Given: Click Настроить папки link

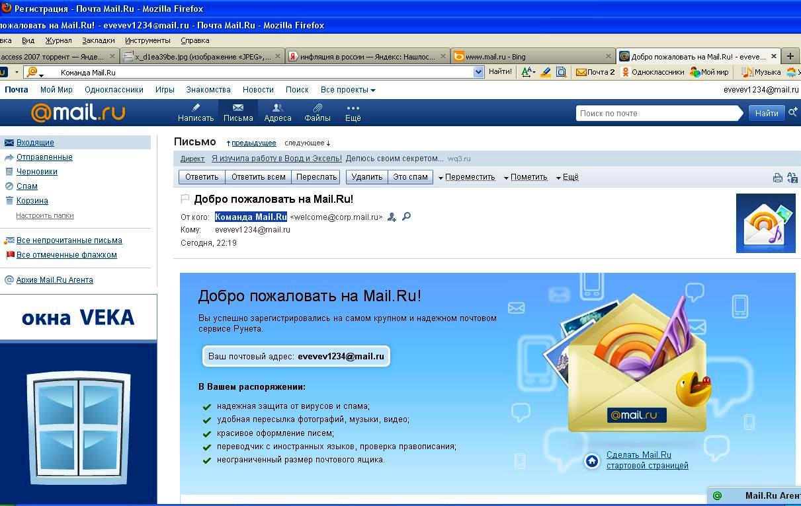Looking at the screenshot, I should click(45, 216).
